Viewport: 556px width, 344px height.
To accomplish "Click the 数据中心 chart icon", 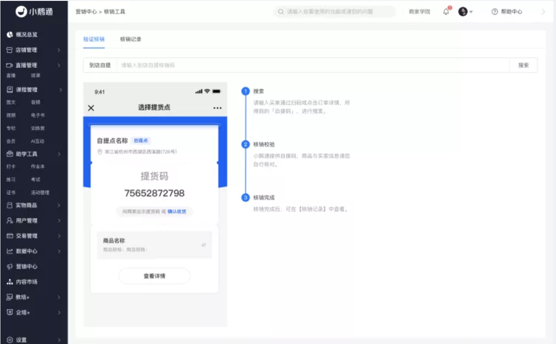I will 10,251.
